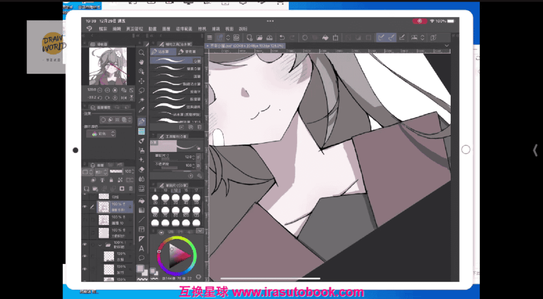Viewport: 543px width, 299px height.
Task: Select the Eraser tool
Action: pos(141,169)
